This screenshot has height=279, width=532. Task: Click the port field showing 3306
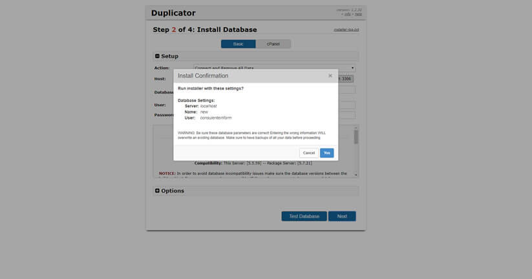click(x=346, y=79)
